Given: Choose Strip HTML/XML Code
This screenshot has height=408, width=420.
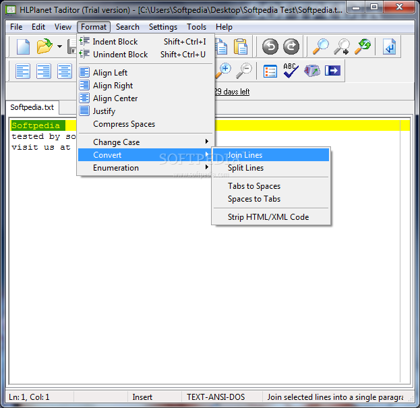Looking at the screenshot, I should pos(271,216).
